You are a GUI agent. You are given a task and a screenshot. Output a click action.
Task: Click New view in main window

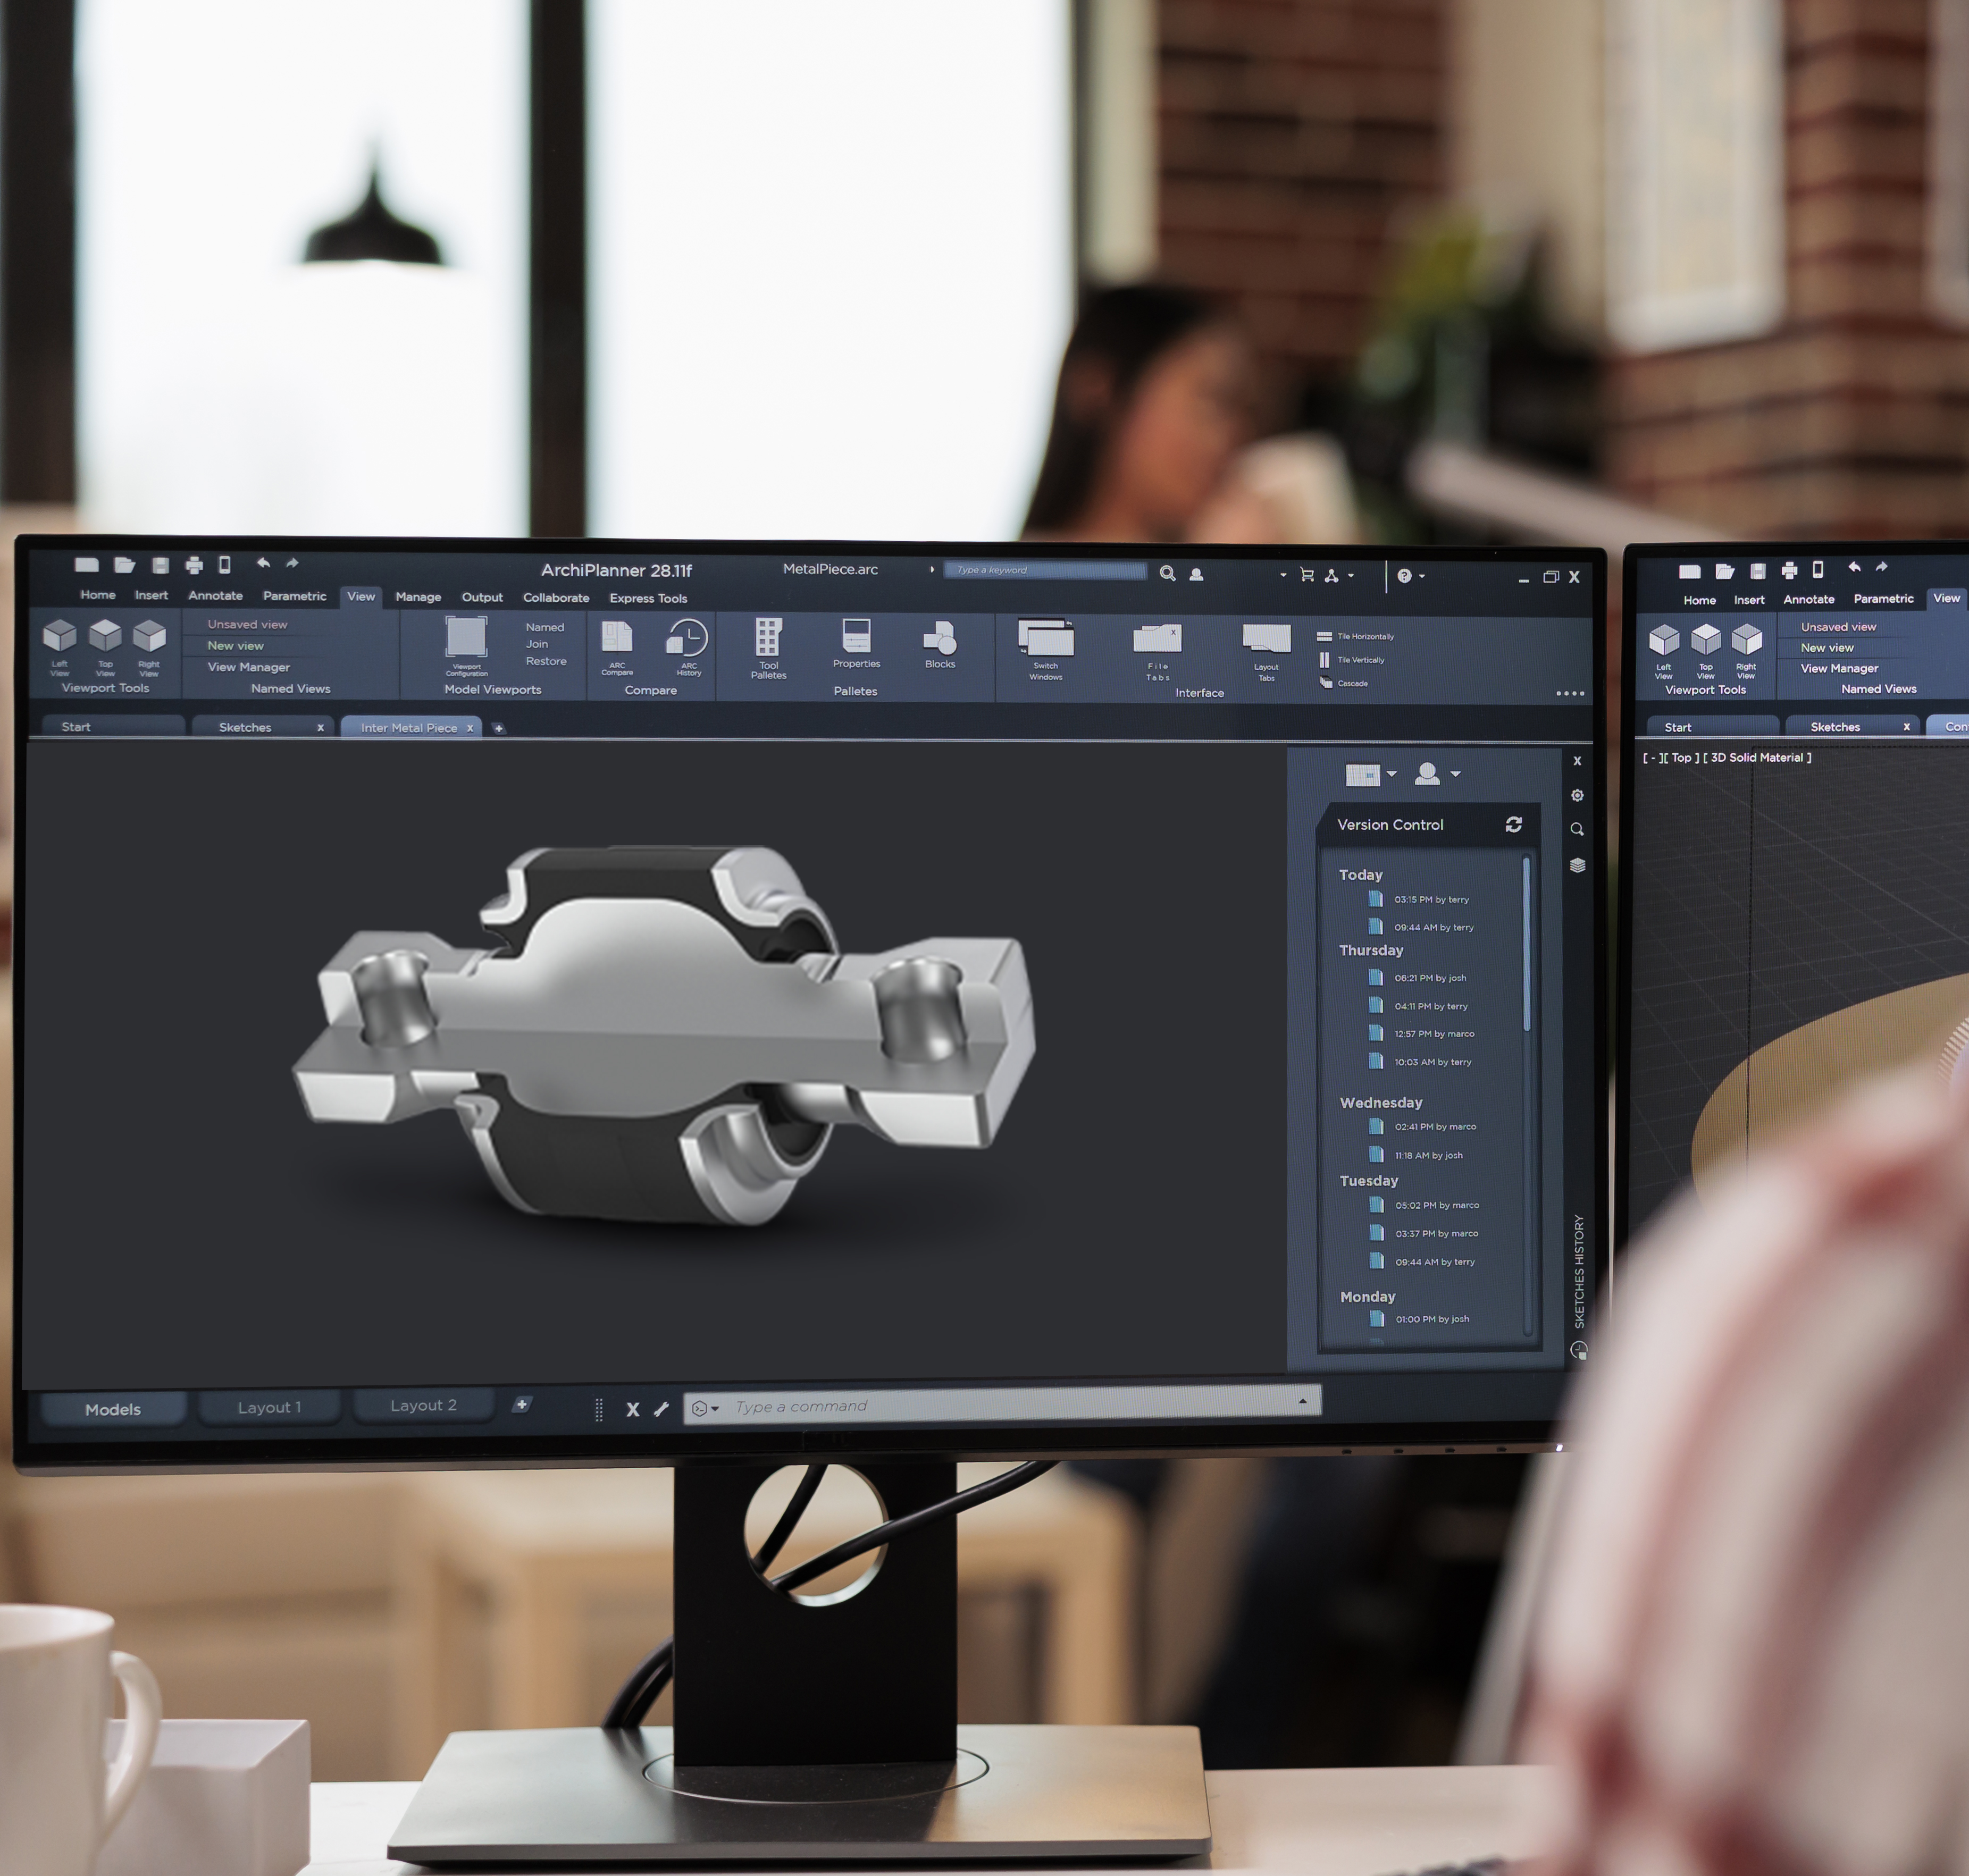235,646
